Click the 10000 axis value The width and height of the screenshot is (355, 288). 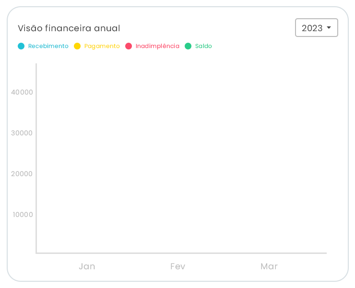point(23,215)
